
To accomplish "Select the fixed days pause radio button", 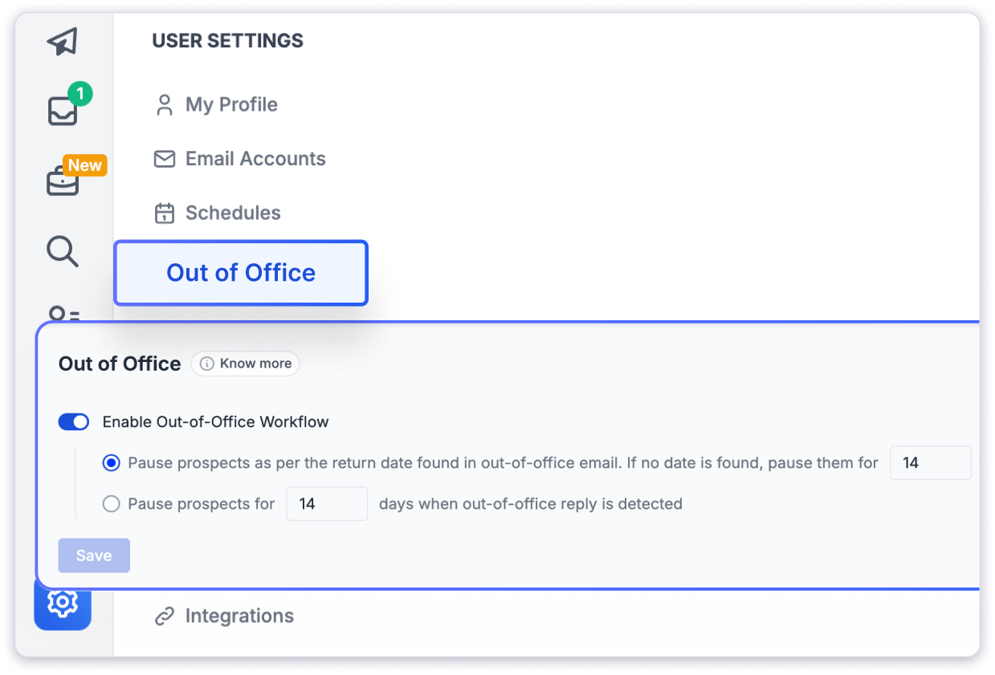I will (112, 504).
